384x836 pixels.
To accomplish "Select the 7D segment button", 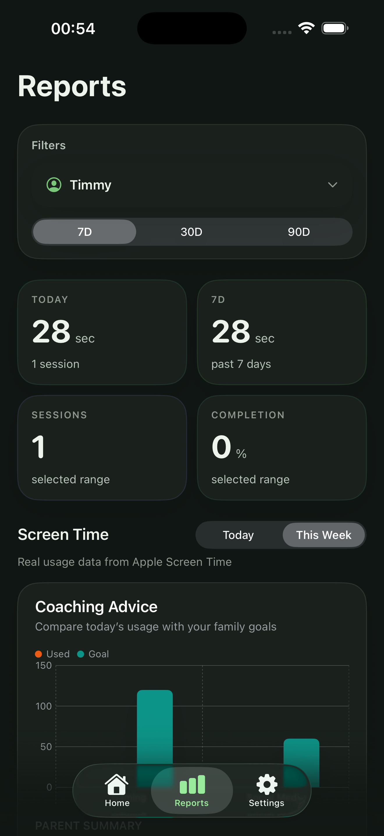I will [x=84, y=232].
